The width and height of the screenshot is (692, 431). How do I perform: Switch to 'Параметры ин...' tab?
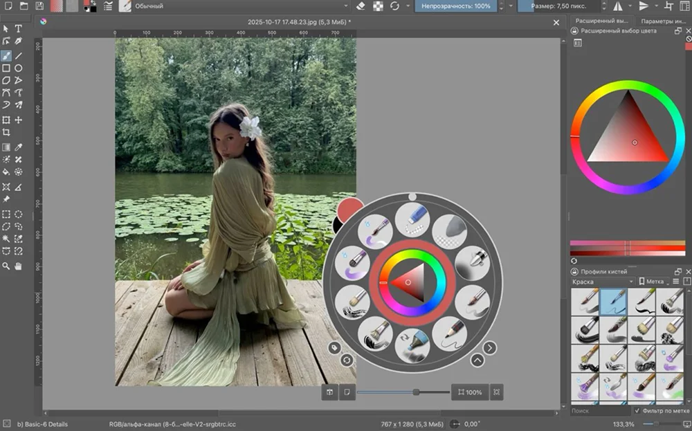click(x=661, y=21)
